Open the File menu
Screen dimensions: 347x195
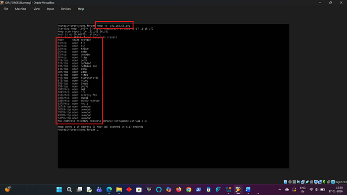point(6,9)
